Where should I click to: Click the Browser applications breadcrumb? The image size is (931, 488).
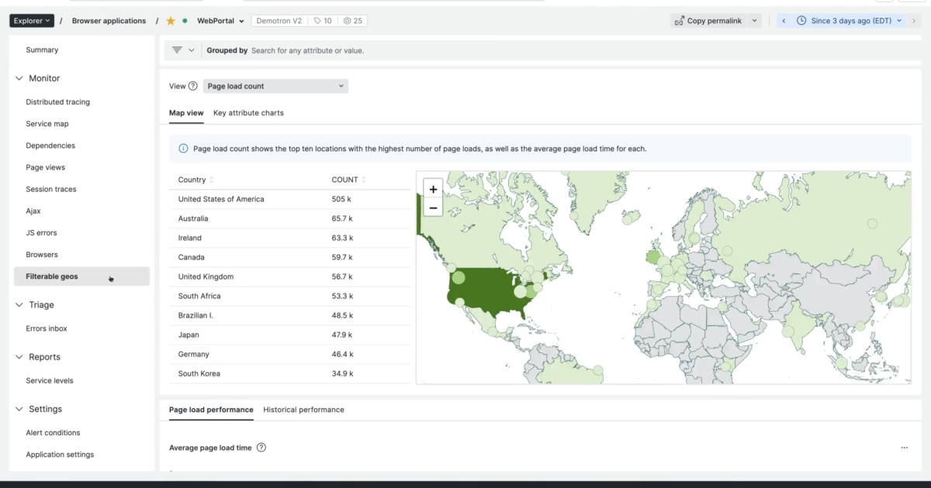point(109,21)
